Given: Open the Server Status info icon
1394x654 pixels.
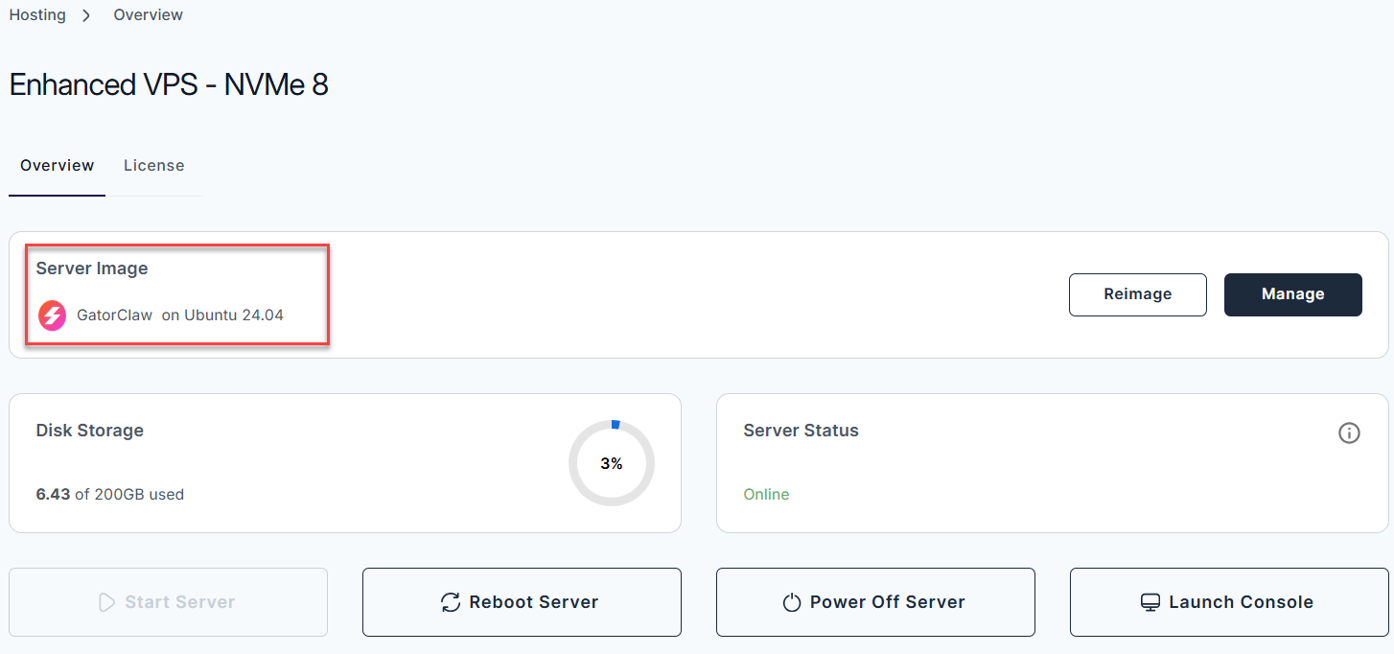Looking at the screenshot, I should 1349,432.
